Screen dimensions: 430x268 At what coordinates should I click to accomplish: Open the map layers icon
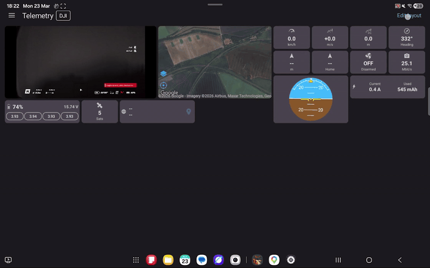point(164,74)
